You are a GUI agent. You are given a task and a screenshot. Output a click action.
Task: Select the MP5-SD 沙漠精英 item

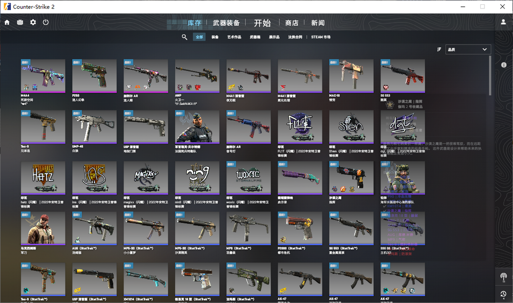[x=197, y=228]
